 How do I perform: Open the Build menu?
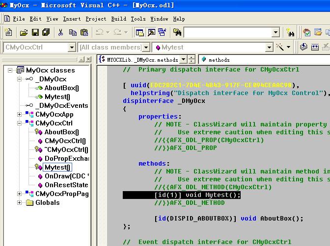pos(119,19)
